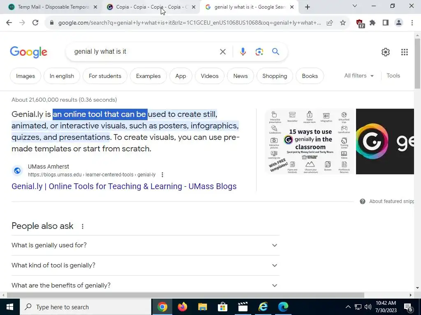Open the red extension with badge 17

[x=360, y=23]
